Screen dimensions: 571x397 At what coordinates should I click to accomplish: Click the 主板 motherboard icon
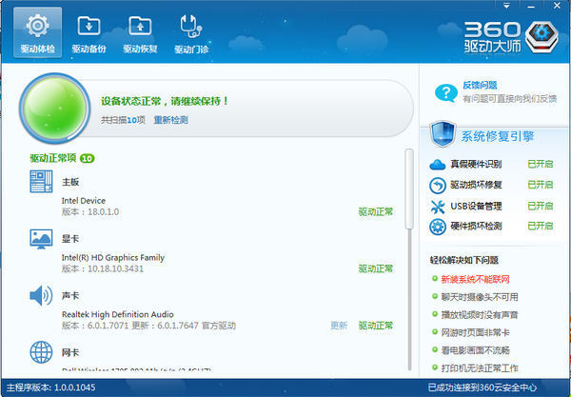click(41, 182)
